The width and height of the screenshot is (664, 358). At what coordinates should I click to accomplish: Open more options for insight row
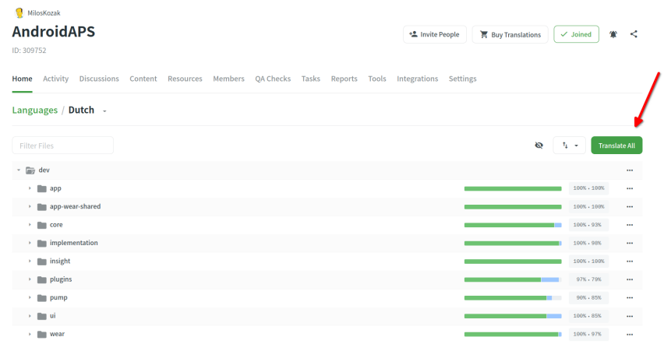tap(630, 261)
